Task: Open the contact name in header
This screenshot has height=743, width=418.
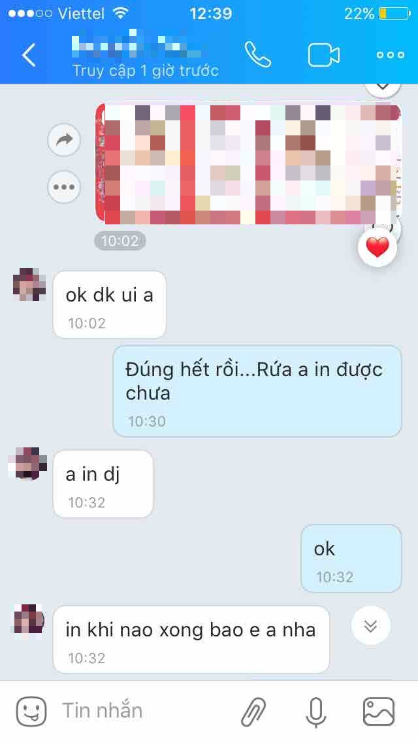Action: point(137,46)
